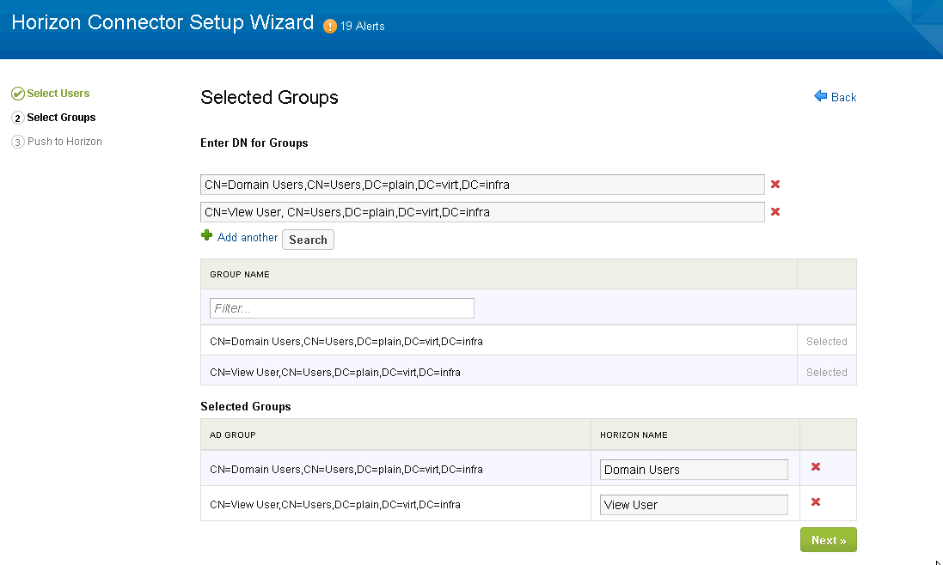Edit the View User Horizon Name field
The image size is (943, 565).
tap(693, 504)
